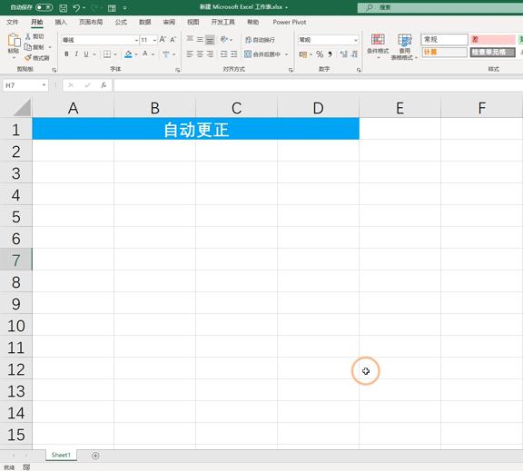The width and height of the screenshot is (523, 471).
Task: Select Bottom Align icon
Action: (x=210, y=40)
